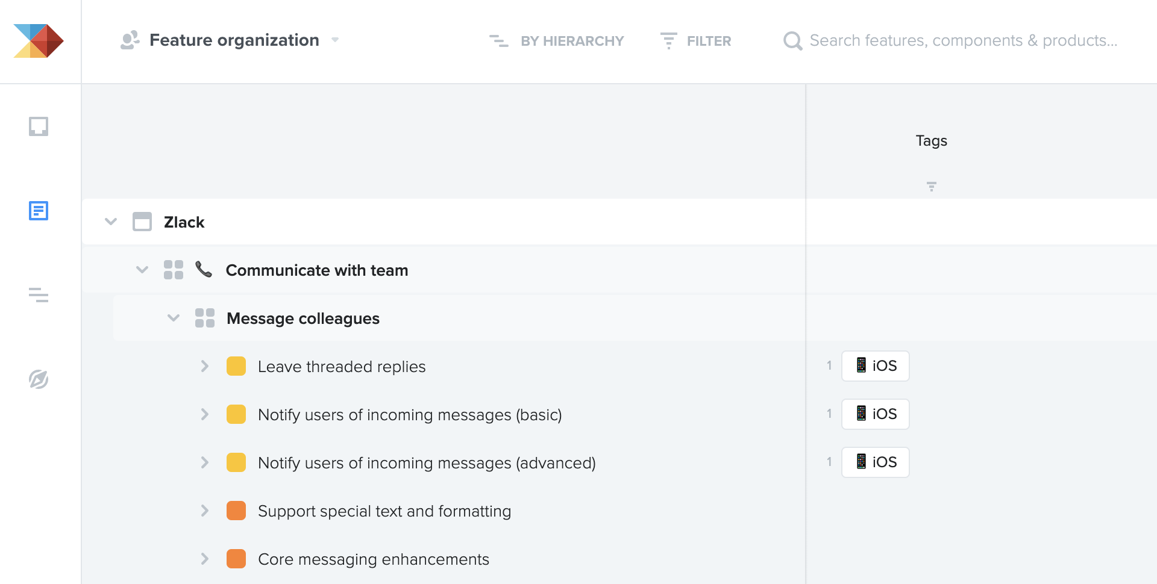Click iOS tag on Notify users (advanced) row
Screen dimensions: 1157x584
point(876,462)
